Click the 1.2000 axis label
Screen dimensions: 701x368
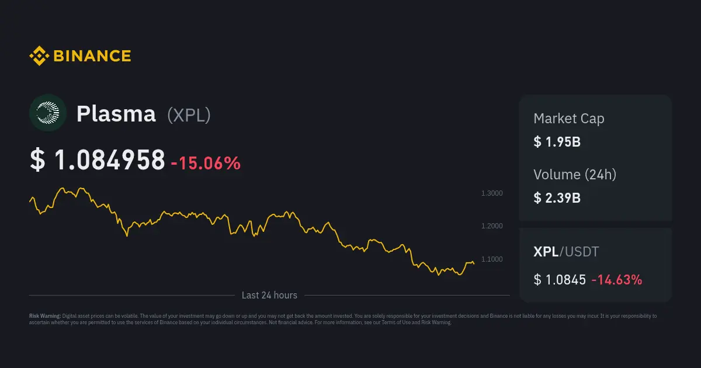[x=491, y=226]
